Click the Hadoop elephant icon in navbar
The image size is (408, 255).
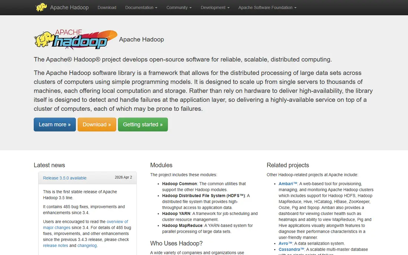(41, 7)
